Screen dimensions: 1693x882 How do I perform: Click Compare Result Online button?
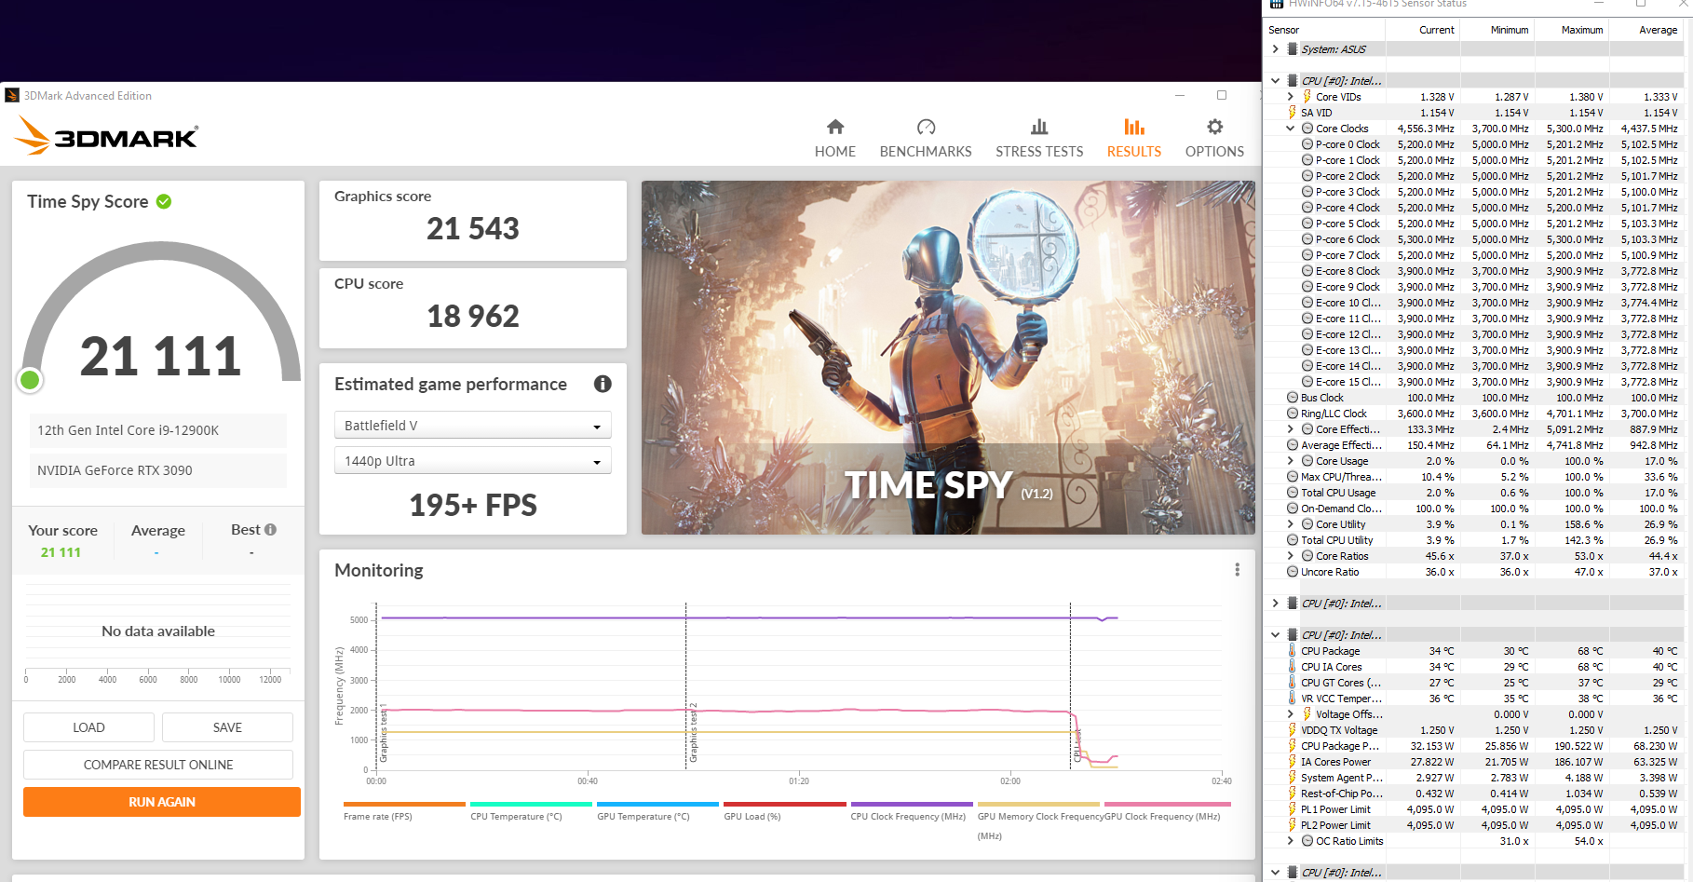click(158, 765)
